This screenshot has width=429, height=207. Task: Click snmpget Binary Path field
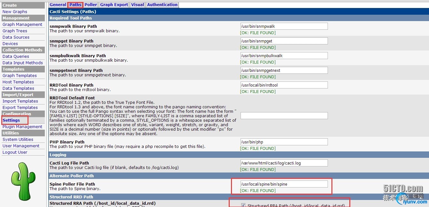click(x=284, y=41)
